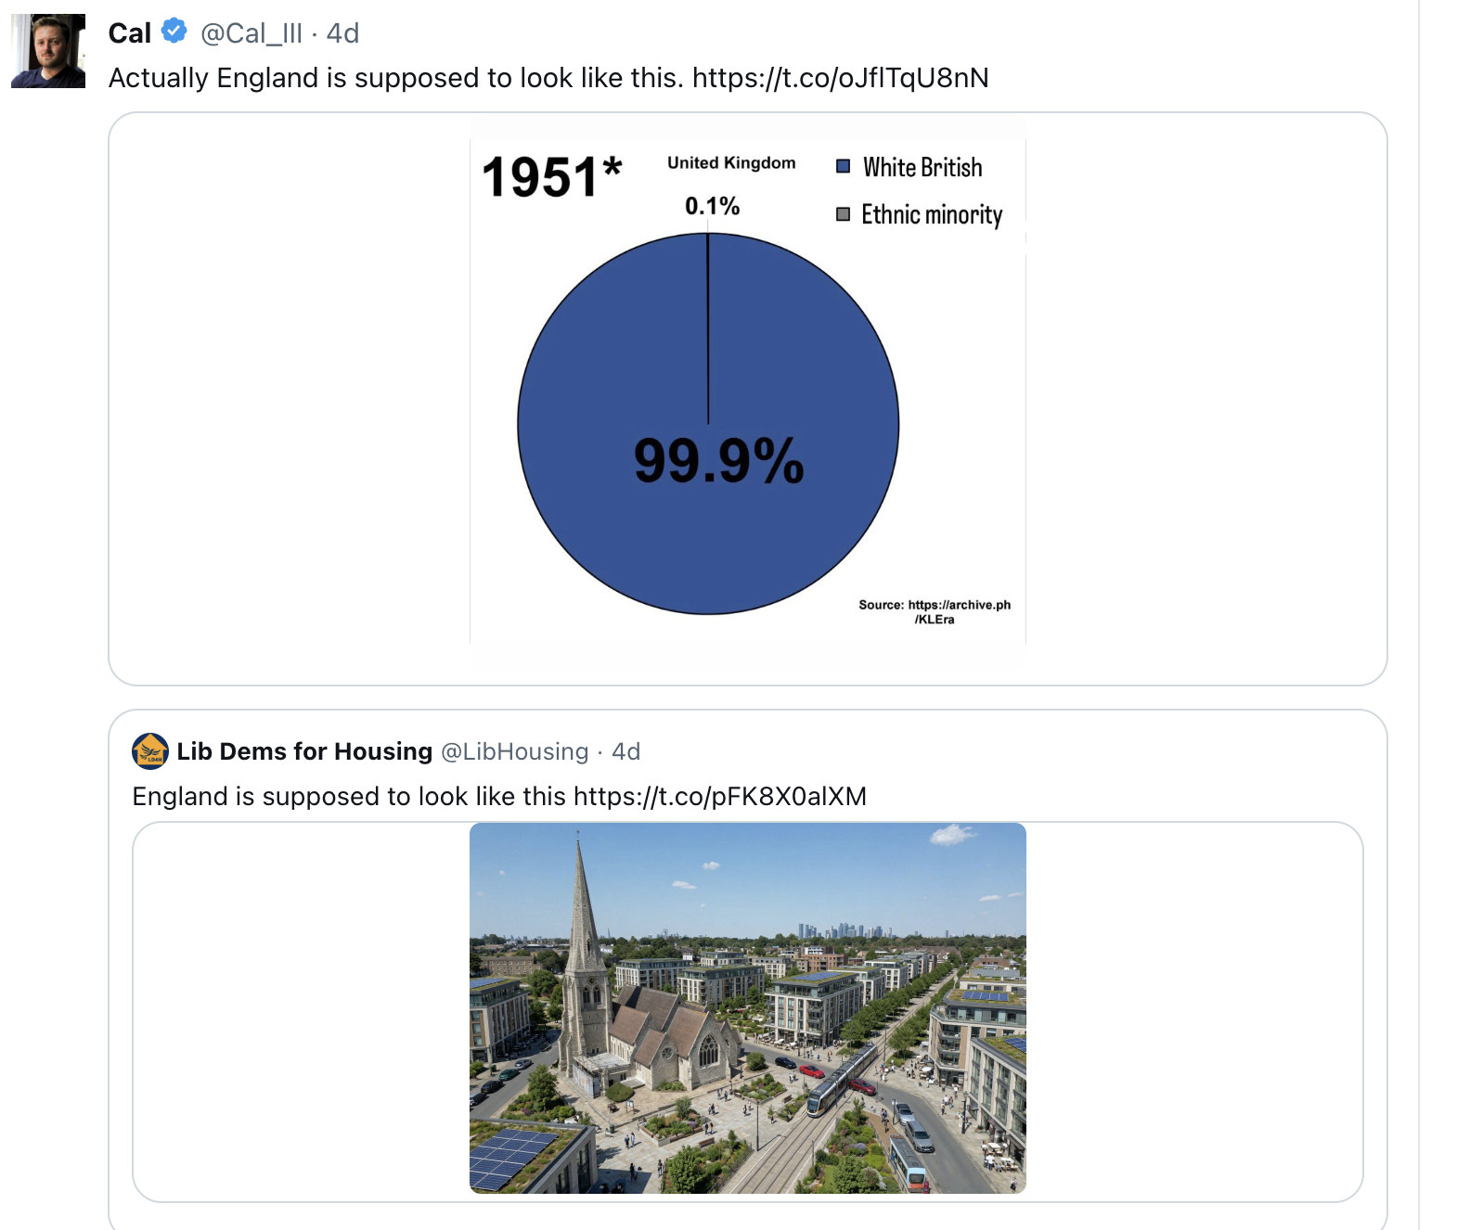Click the White British blue legend swatch
Screen dimensions: 1470x1230
(844, 167)
